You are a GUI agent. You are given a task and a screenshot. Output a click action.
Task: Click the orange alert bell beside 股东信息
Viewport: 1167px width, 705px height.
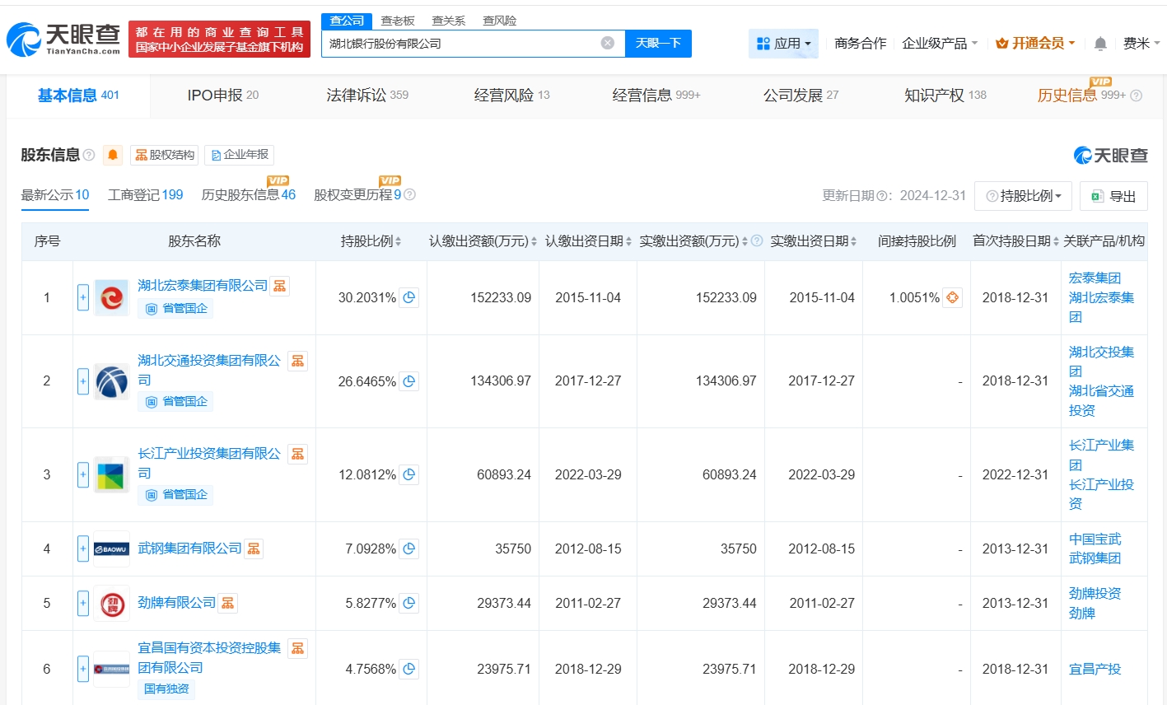113,155
